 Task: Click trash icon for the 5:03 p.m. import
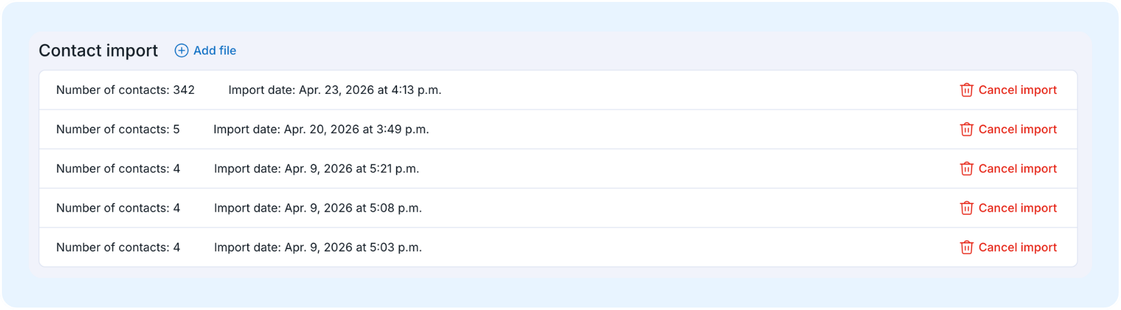point(967,247)
